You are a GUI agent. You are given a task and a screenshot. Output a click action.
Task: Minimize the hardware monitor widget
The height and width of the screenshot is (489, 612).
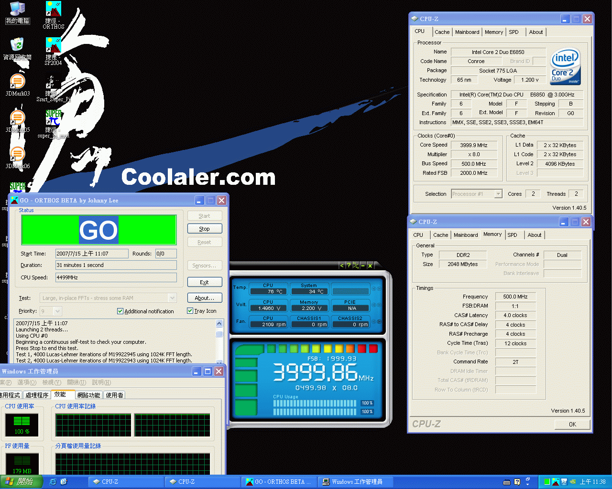[x=363, y=266]
